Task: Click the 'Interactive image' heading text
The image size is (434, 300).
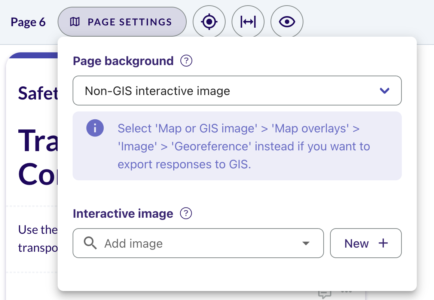Action: pos(123,213)
